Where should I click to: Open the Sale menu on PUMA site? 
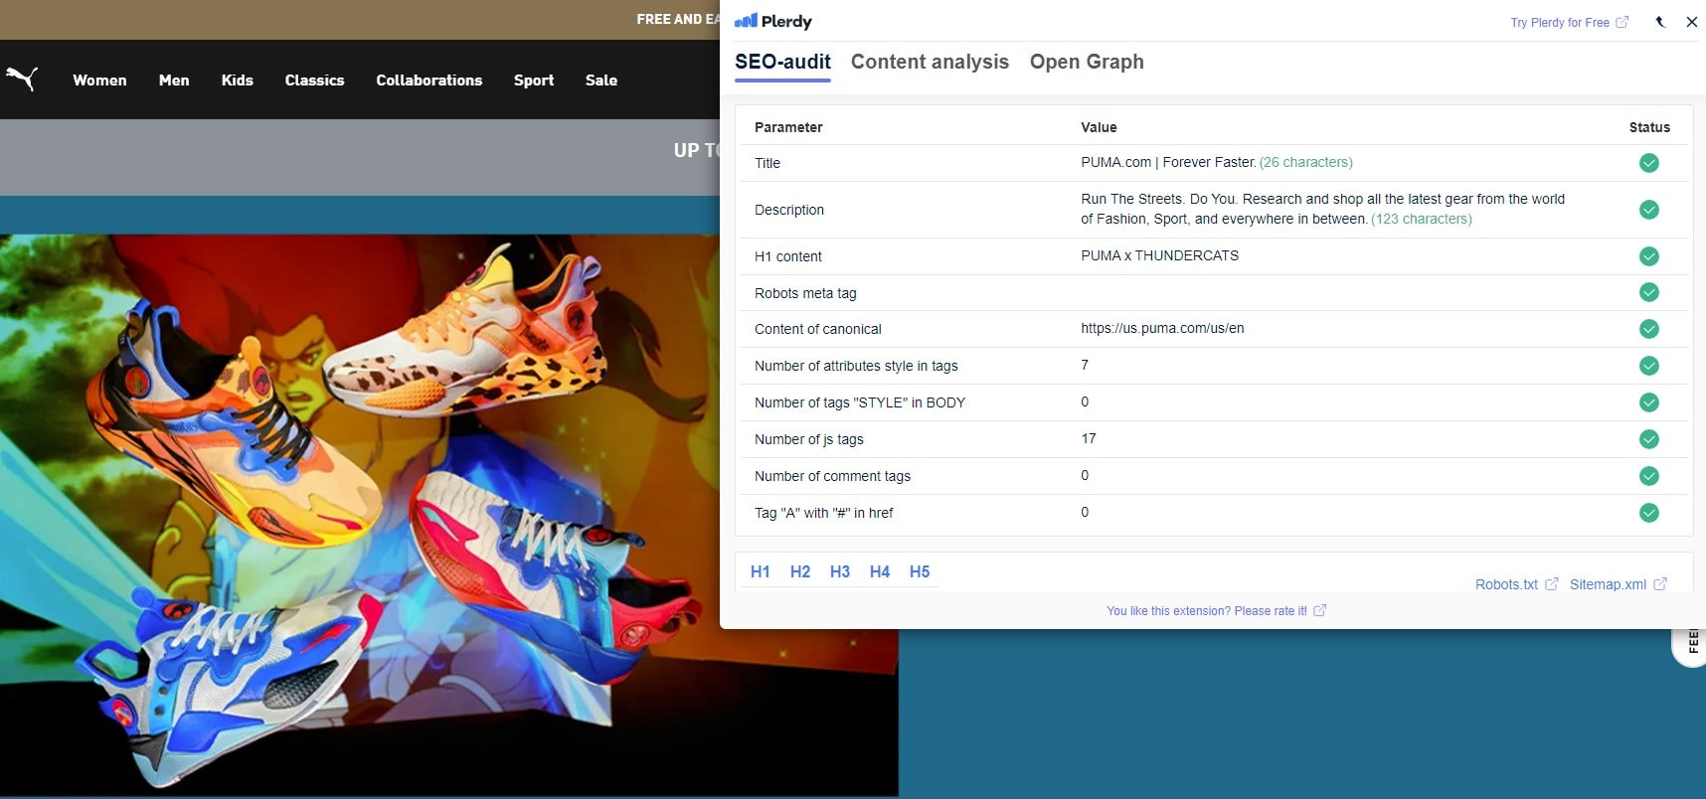coord(601,80)
